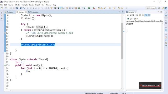Expand External Tools dropdown arrow

coord(96,8)
